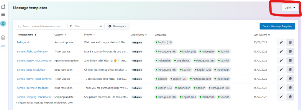Expand the Filter dropdown
Viewport: 302px width, 110px height.
coord(86,26)
